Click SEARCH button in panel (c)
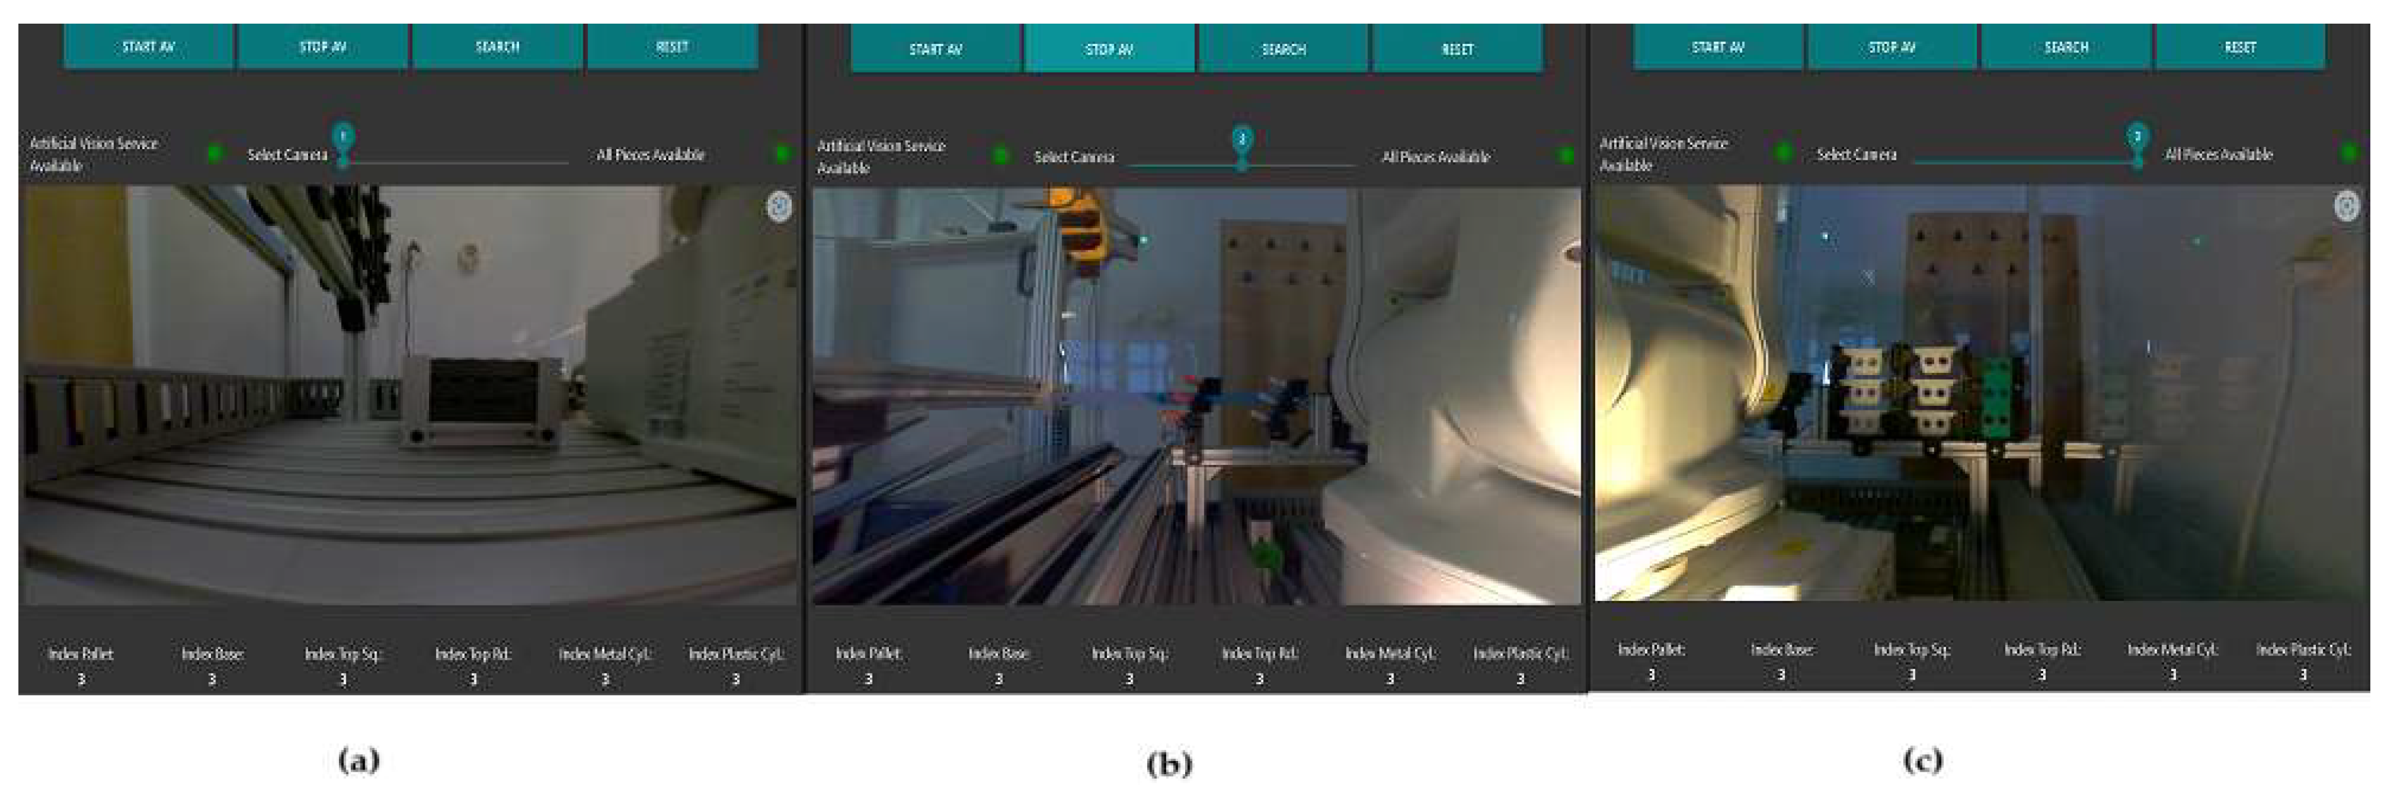This screenshot has height=786, width=2394. (2066, 47)
